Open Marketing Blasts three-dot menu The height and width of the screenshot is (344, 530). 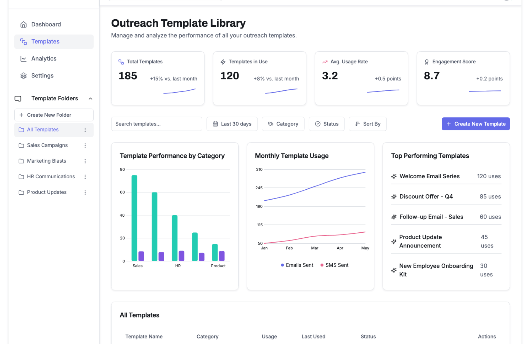click(x=85, y=161)
